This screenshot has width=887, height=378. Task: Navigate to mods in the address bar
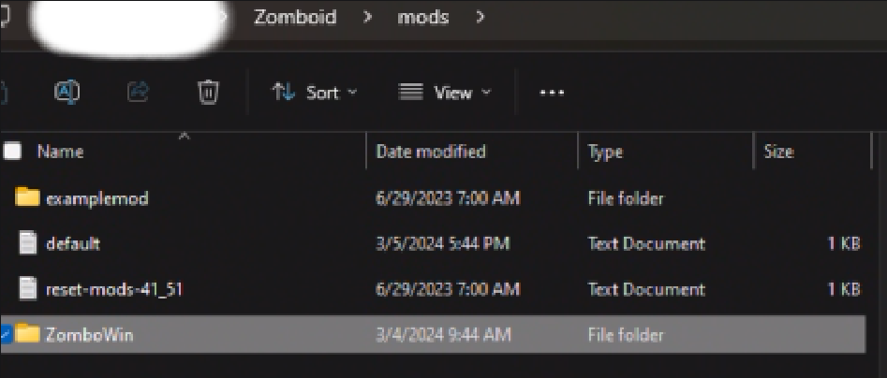pos(423,18)
